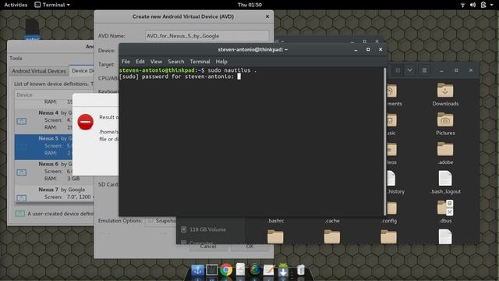This screenshot has height=281, width=499.
Task: Click the .bashrc file label
Action: tap(276, 220)
